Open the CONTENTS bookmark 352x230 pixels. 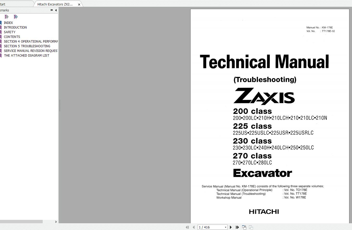point(12,37)
